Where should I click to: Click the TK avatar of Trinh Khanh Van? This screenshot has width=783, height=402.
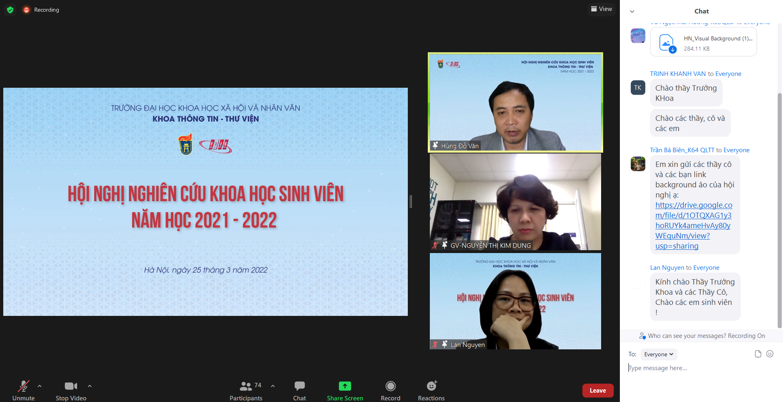click(x=638, y=88)
